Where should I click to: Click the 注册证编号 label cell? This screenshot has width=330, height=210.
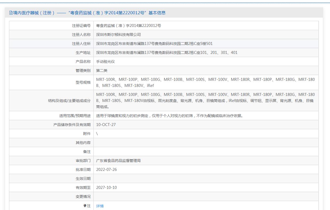tap(81, 26)
